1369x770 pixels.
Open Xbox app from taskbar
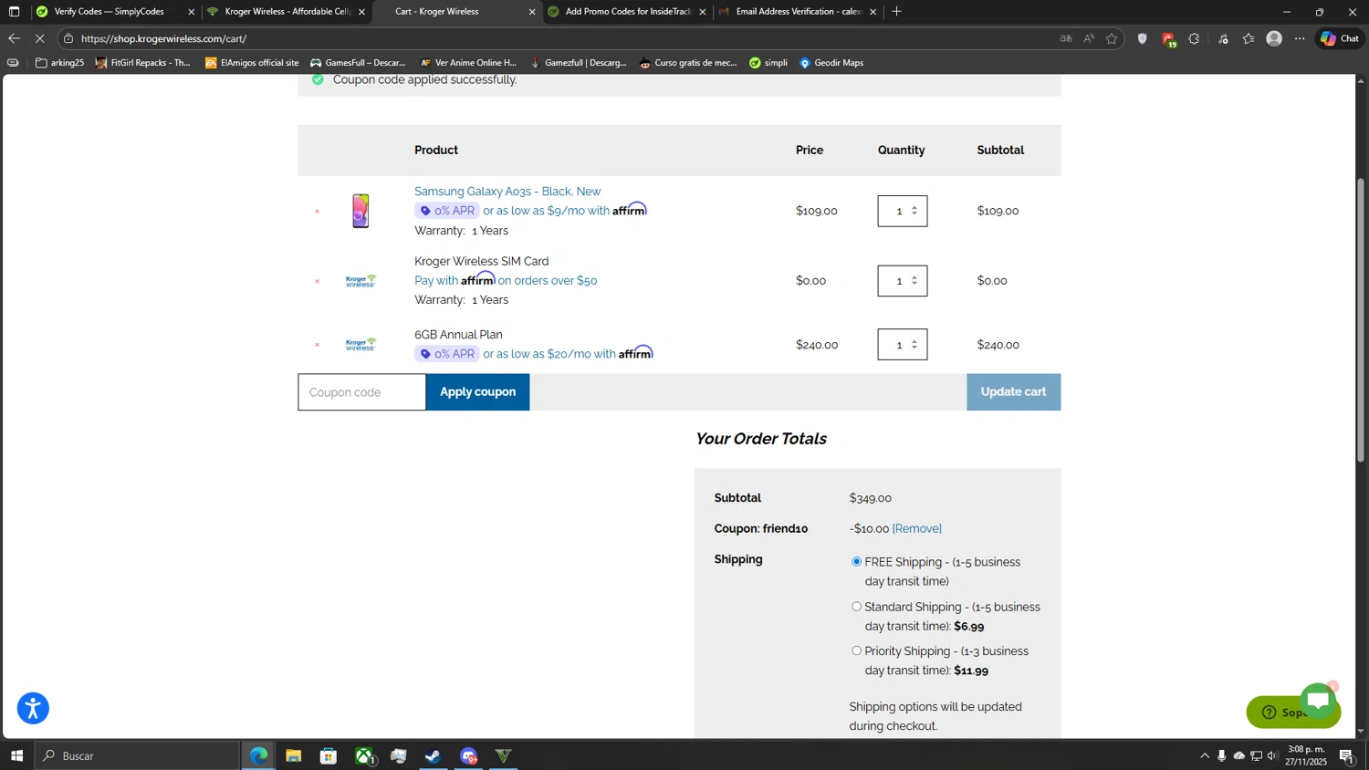coord(364,755)
